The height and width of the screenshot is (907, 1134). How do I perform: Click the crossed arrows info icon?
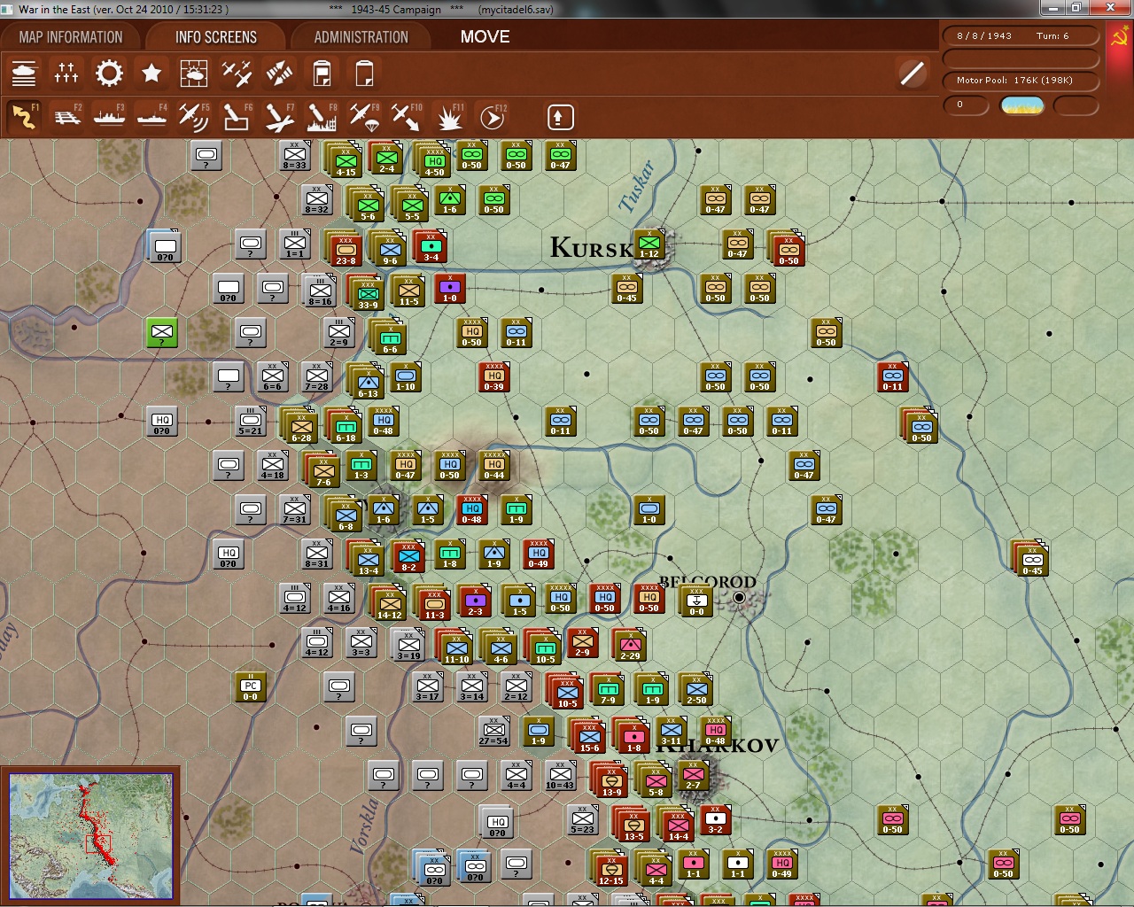279,74
